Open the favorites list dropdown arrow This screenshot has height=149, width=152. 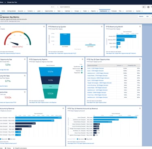146,7
